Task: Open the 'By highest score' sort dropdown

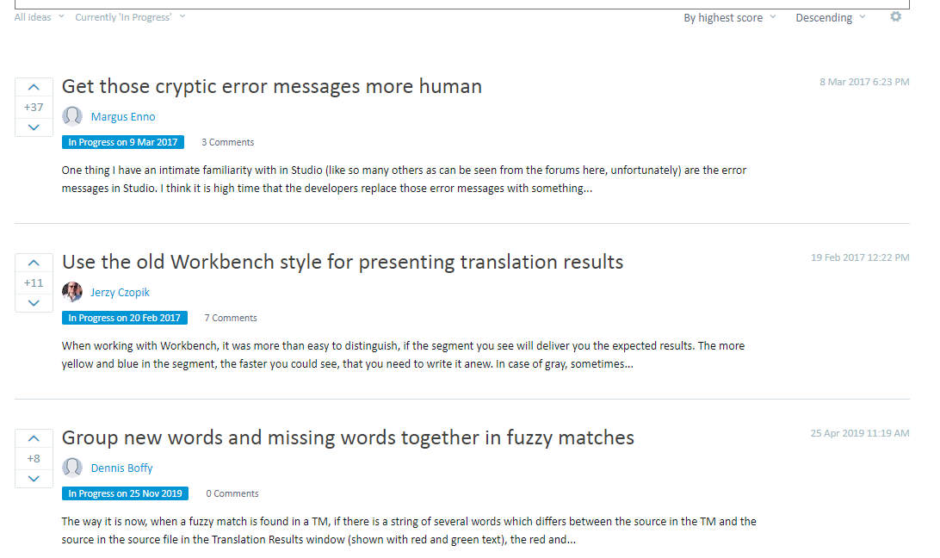Action: point(730,18)
